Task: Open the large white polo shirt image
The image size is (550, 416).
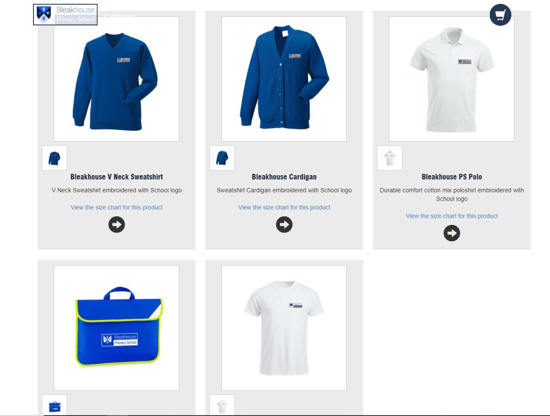Action: 452,79
